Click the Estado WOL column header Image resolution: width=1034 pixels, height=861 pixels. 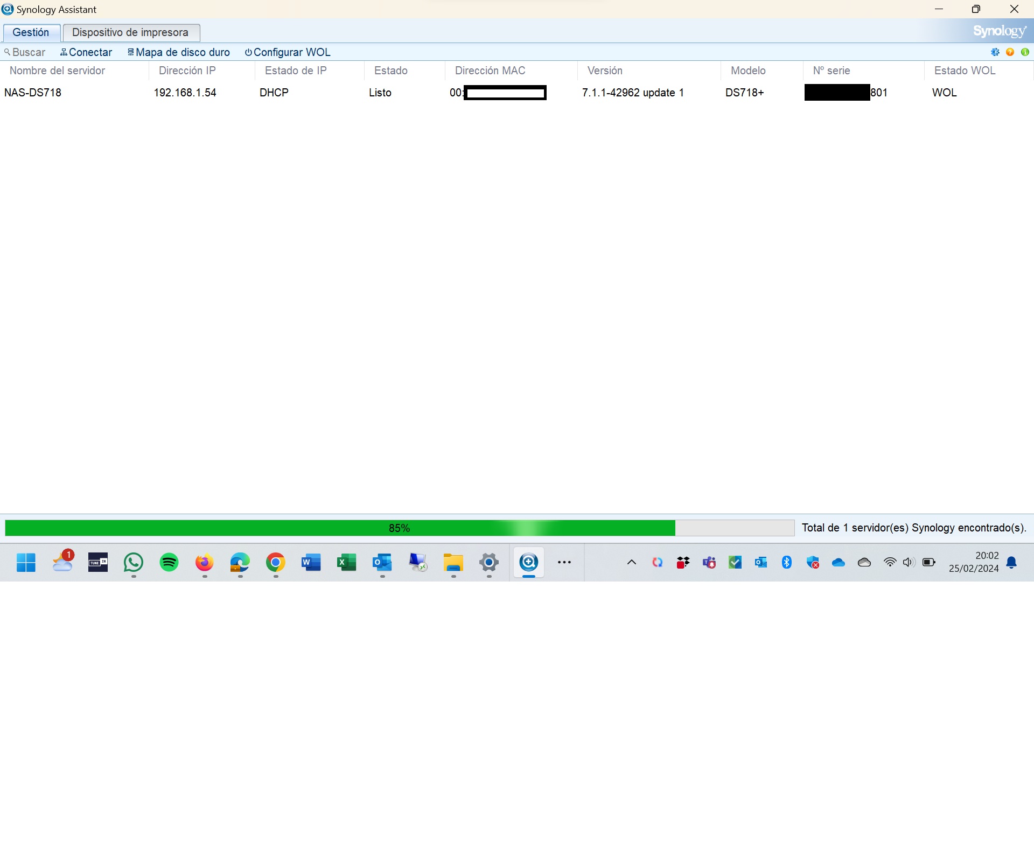click(x=979, y=71)
